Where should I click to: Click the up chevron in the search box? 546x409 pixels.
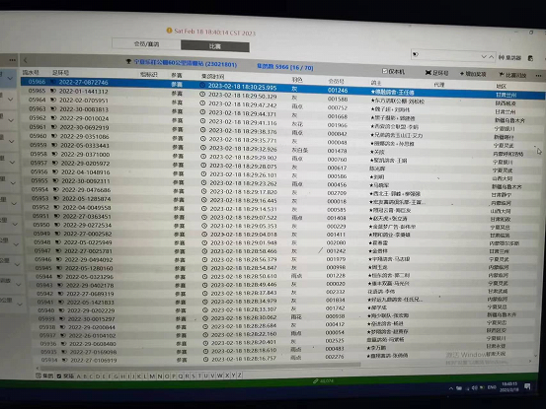tap(491, 56)
